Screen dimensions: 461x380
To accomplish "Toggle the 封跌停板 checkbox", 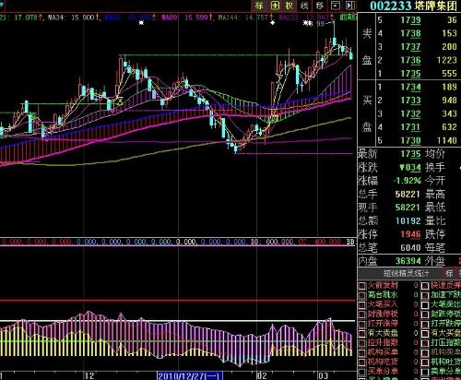I will tap(425, 315).
